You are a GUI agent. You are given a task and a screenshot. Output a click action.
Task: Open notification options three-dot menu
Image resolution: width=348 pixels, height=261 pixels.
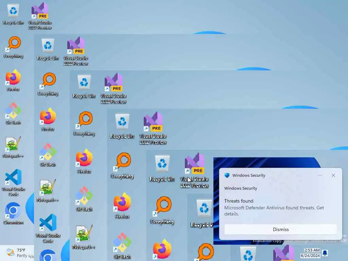[x=320, y=175]
